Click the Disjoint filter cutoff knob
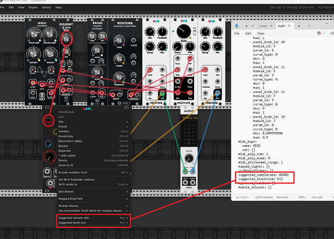334x239 pixels. pos(66,39)
